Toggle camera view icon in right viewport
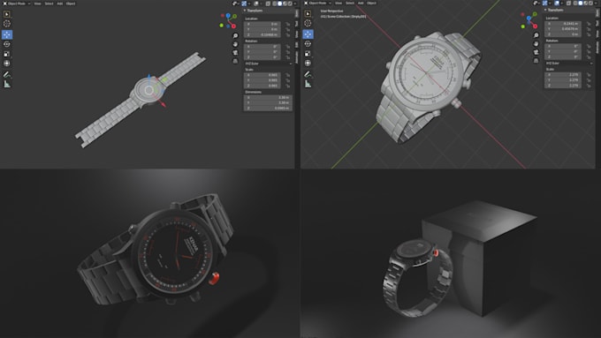The width and height of the screenshot is (601, 338). point(536,52)
